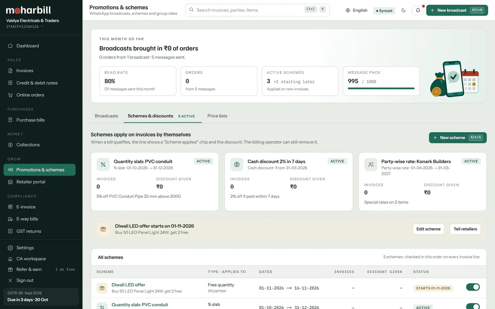The width and height of the screenshot is (495, 309).
Task: Open the GSTR-3B due reminder card
Action: click(x=41, y=296)
